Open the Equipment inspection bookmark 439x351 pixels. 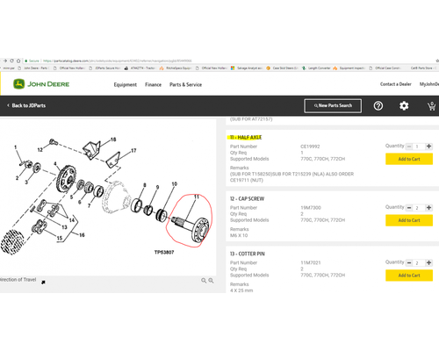click(349, 68)
